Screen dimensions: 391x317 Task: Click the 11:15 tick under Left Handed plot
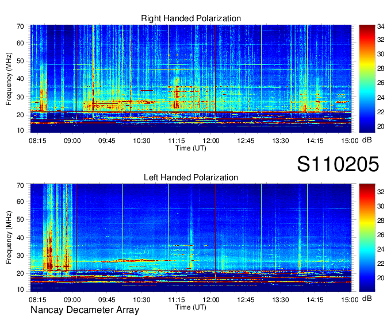click(177, 299)
